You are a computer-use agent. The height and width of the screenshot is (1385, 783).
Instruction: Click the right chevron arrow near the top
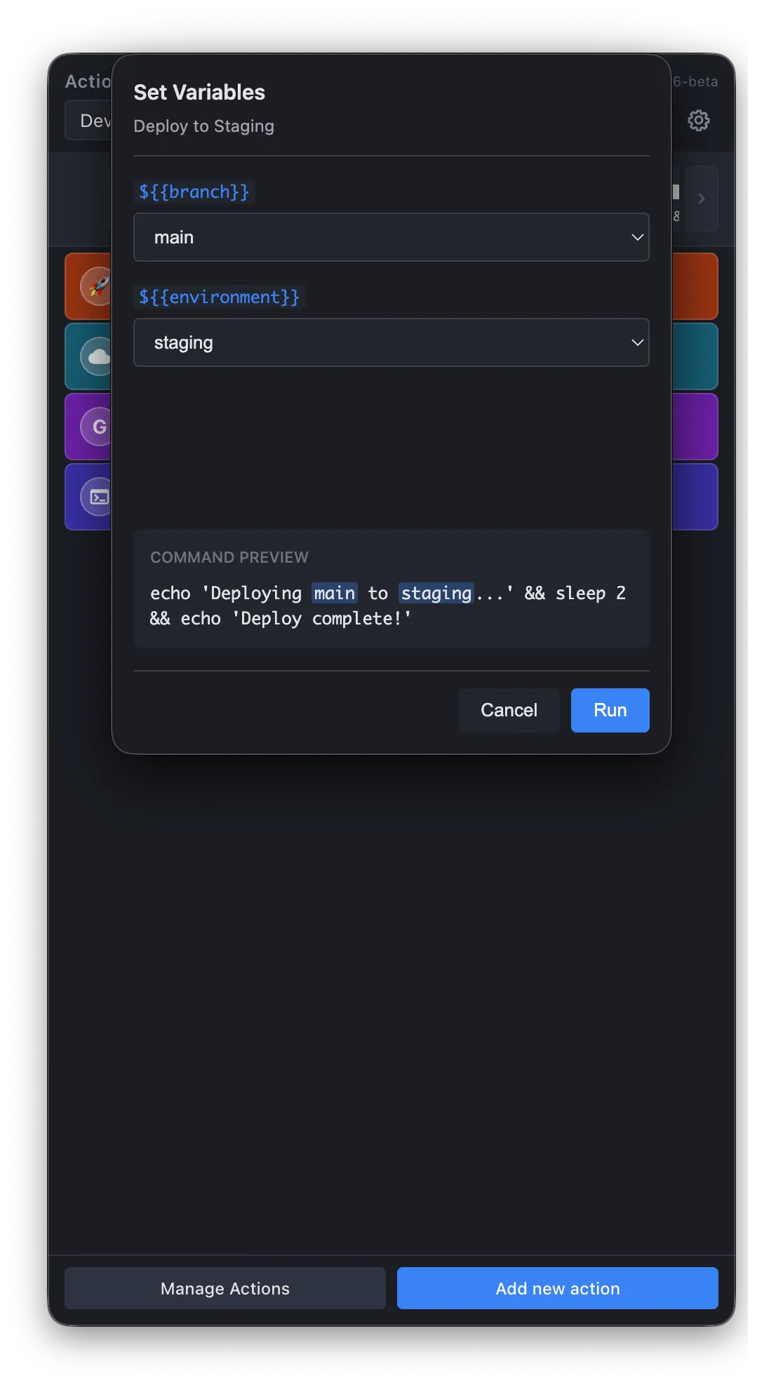tap(701, 199)
